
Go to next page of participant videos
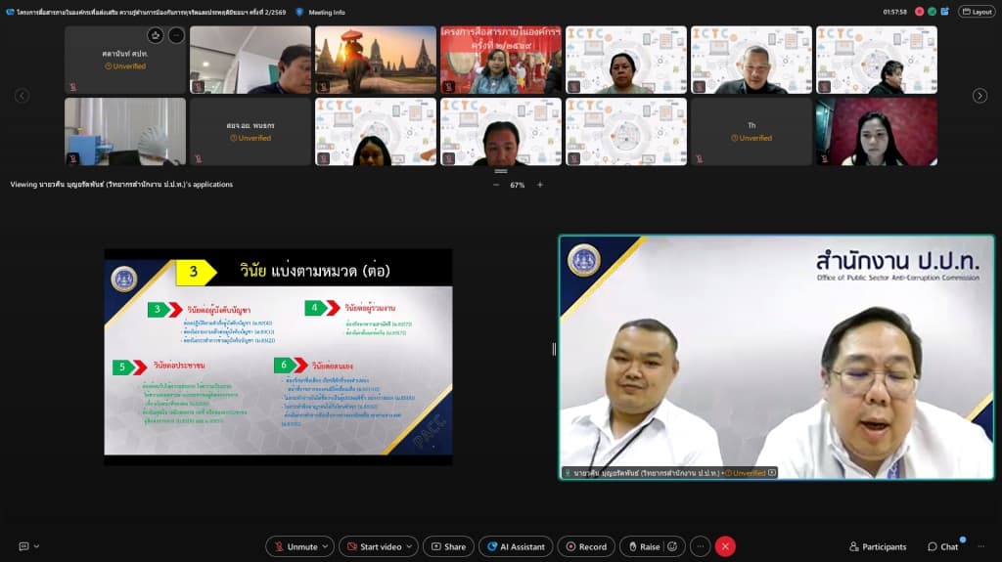click(979, 96)
